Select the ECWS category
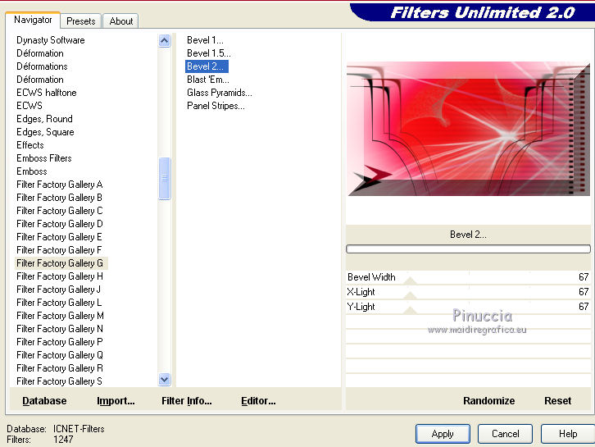The image size is (595, 447). click(30, 106)
